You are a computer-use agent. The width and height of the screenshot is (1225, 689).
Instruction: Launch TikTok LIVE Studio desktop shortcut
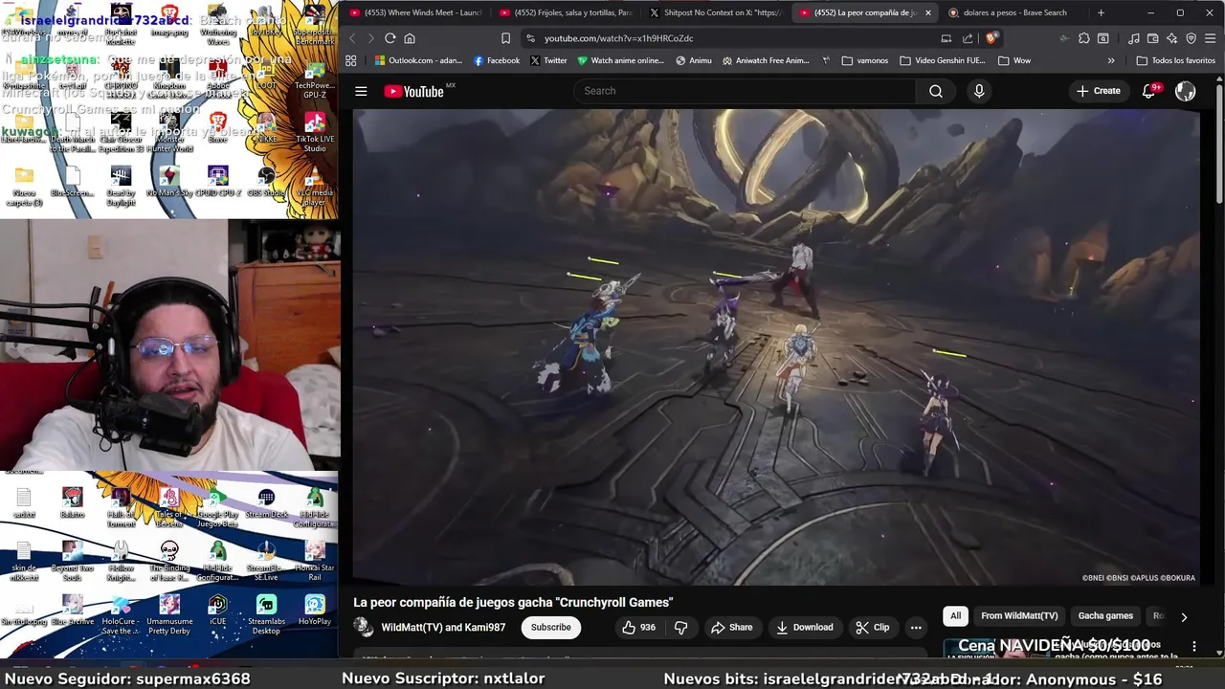pos(315,133)
